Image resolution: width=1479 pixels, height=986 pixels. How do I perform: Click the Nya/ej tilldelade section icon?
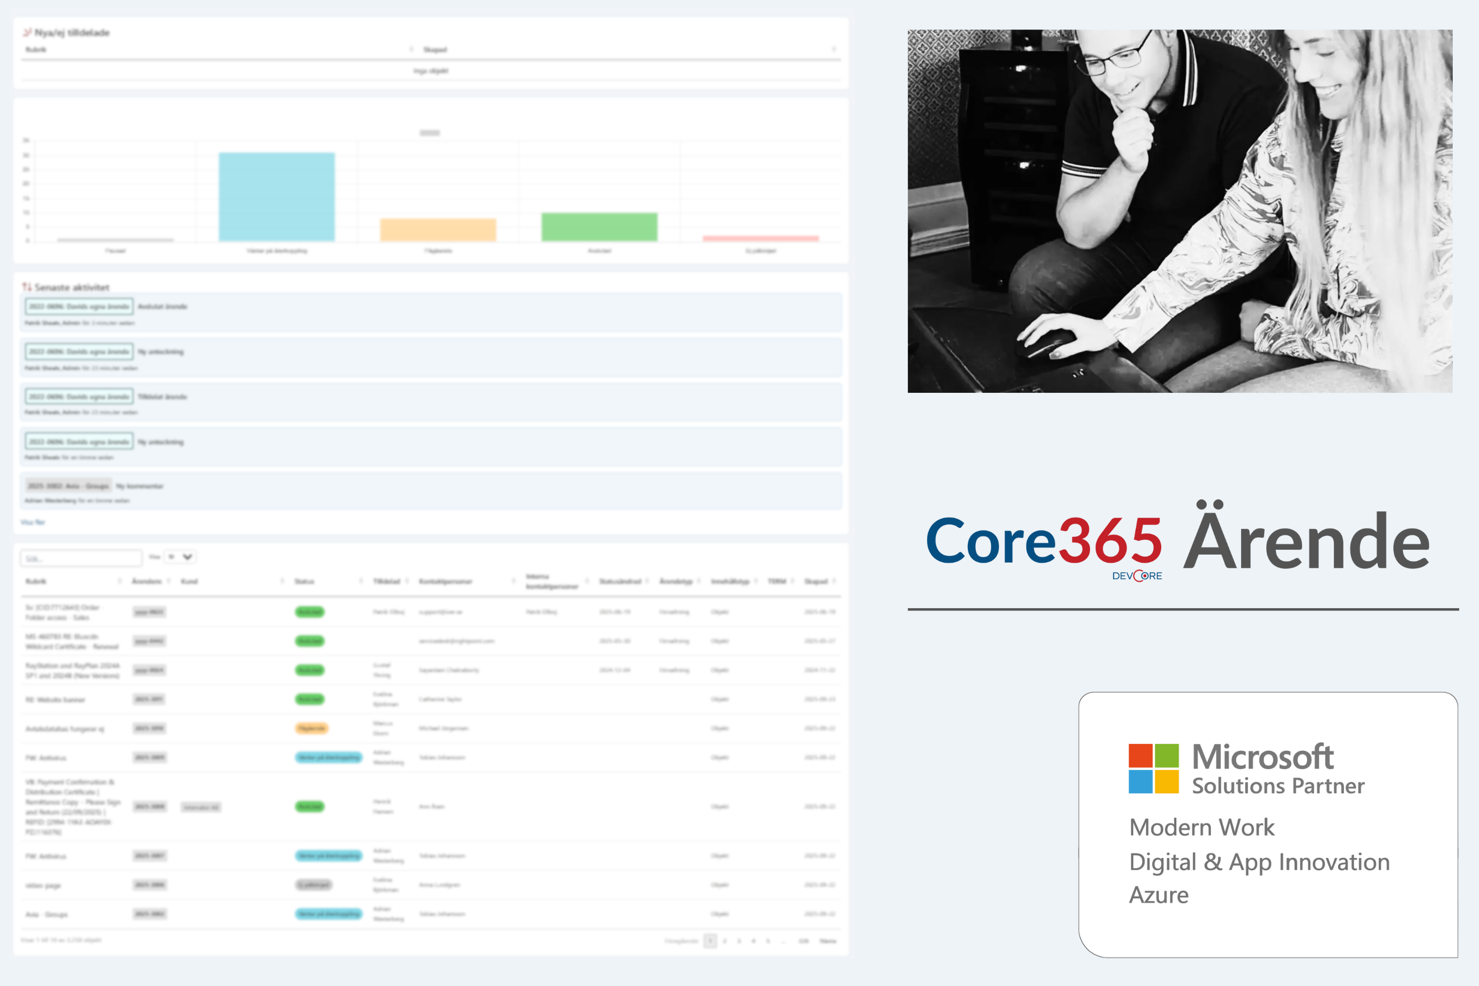point(27,32)
